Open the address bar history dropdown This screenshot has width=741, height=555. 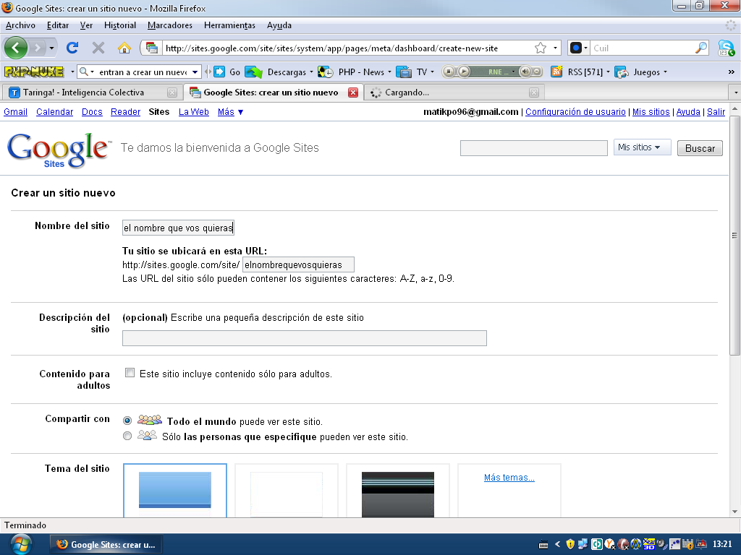tap(555, 48)
